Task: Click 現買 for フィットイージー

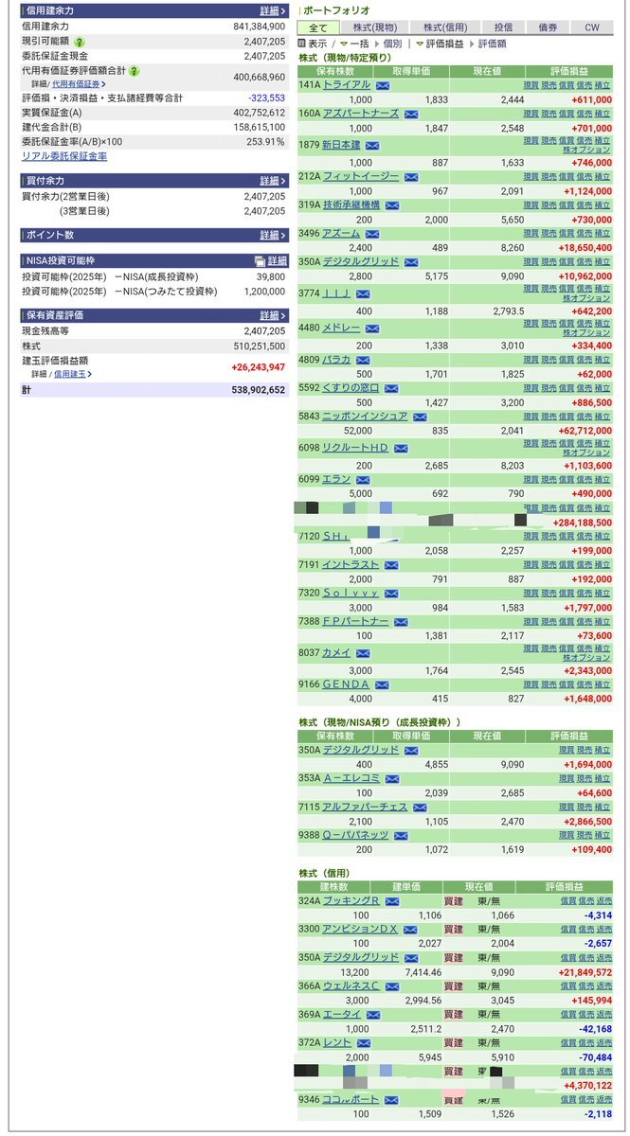Action: coord(531,176)
